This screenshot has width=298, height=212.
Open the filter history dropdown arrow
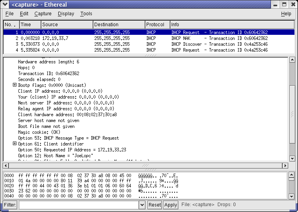[142, 205]
